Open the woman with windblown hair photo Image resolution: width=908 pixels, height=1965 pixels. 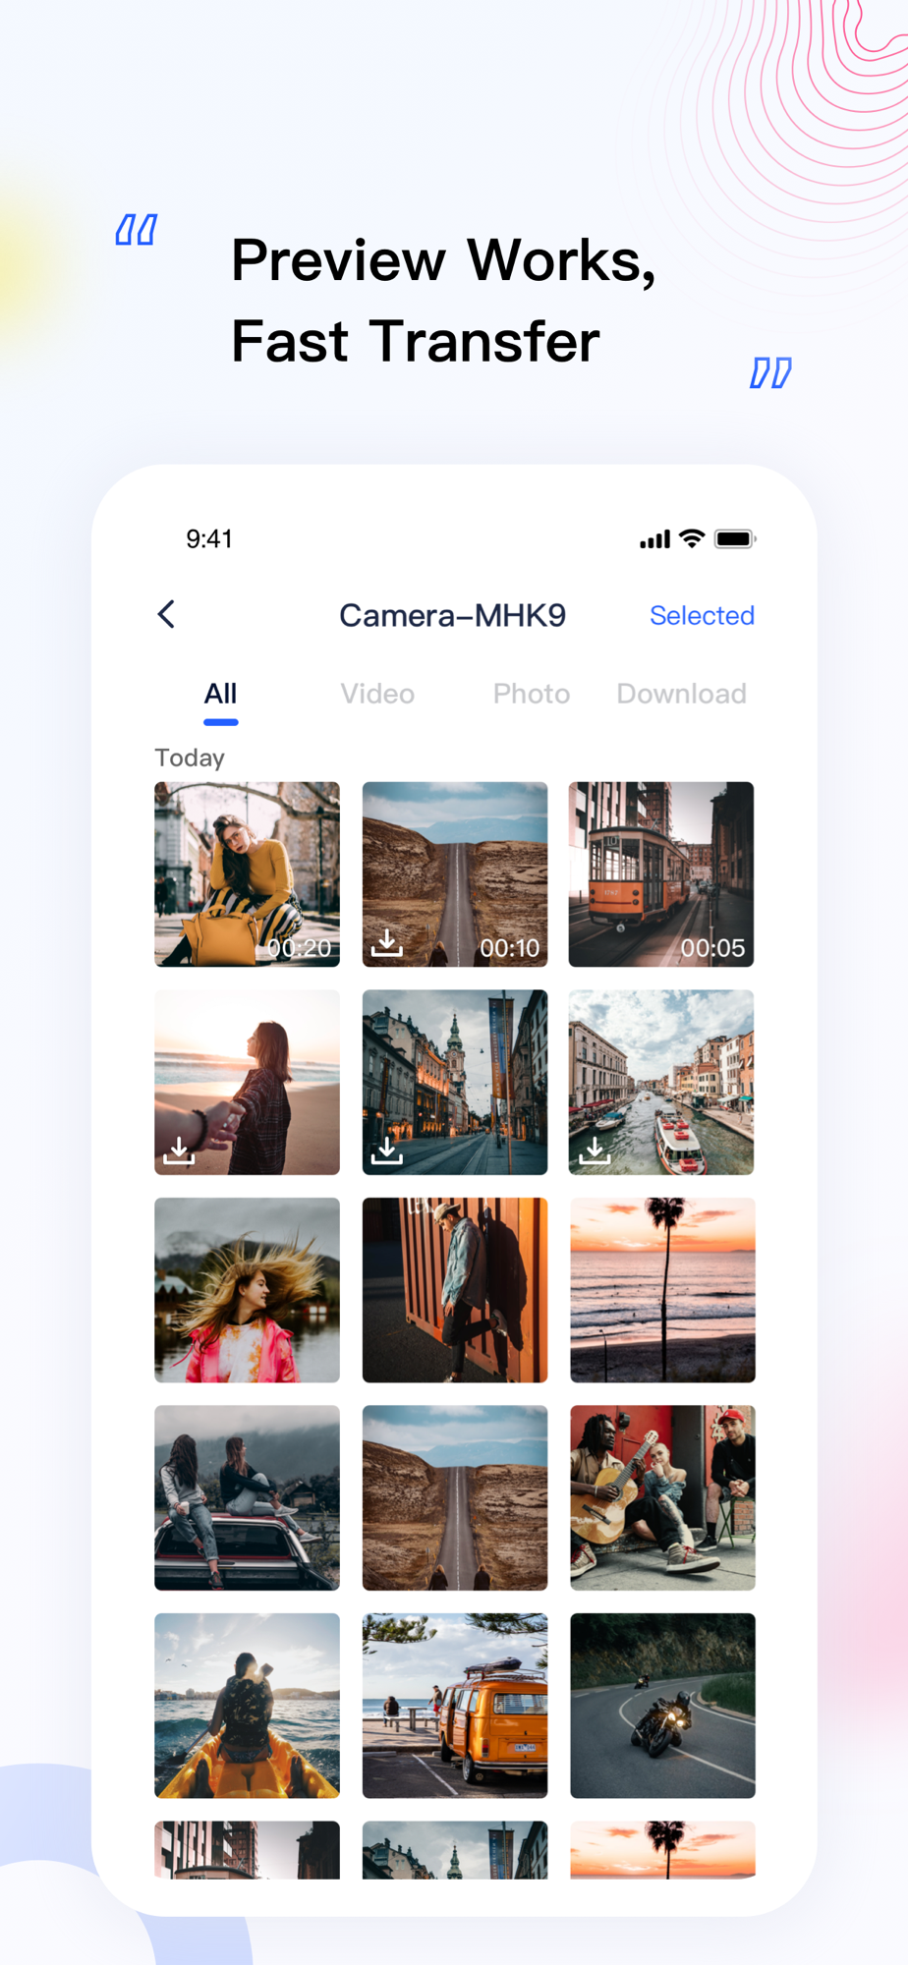(x=248, y=1290)
